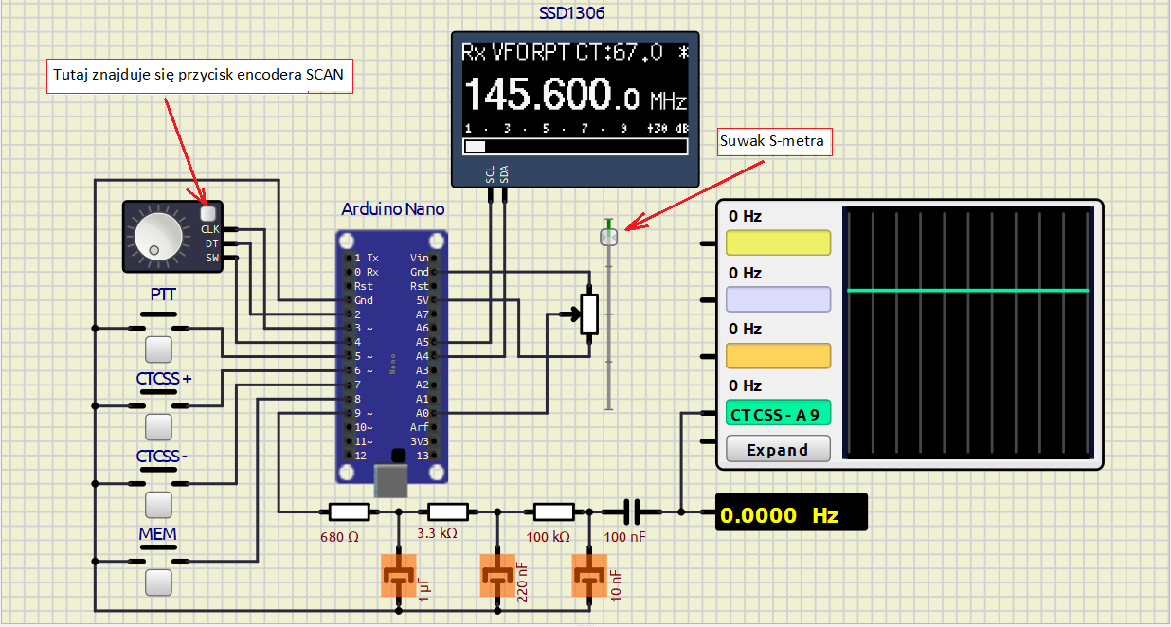1171x627 pixels.
Task: Click the Arduino Nano USB connector
Action: point(390,481)
